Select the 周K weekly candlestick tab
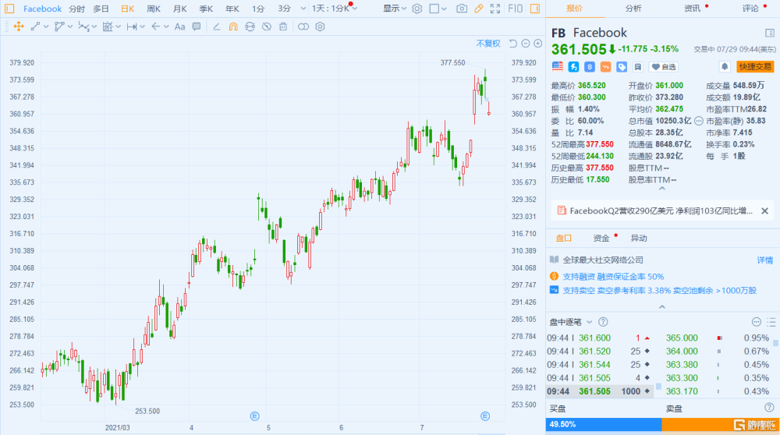Screen dimensions: 780x435 154,9
